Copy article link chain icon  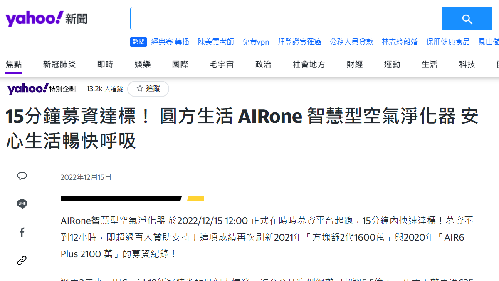(22, 261)
